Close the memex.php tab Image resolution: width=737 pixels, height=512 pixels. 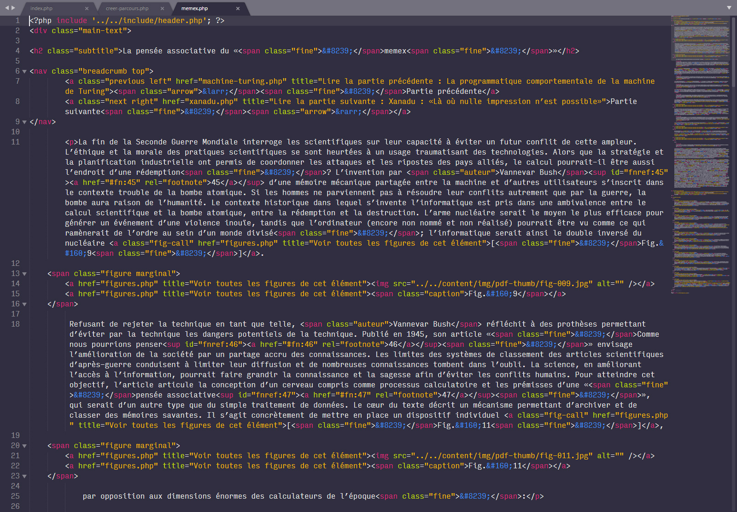(x=238, y=8)
